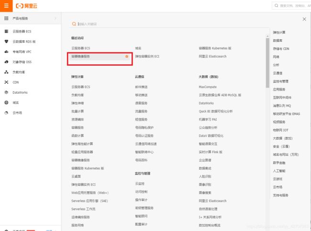Click the products grid icon

[x=6, y=18]
